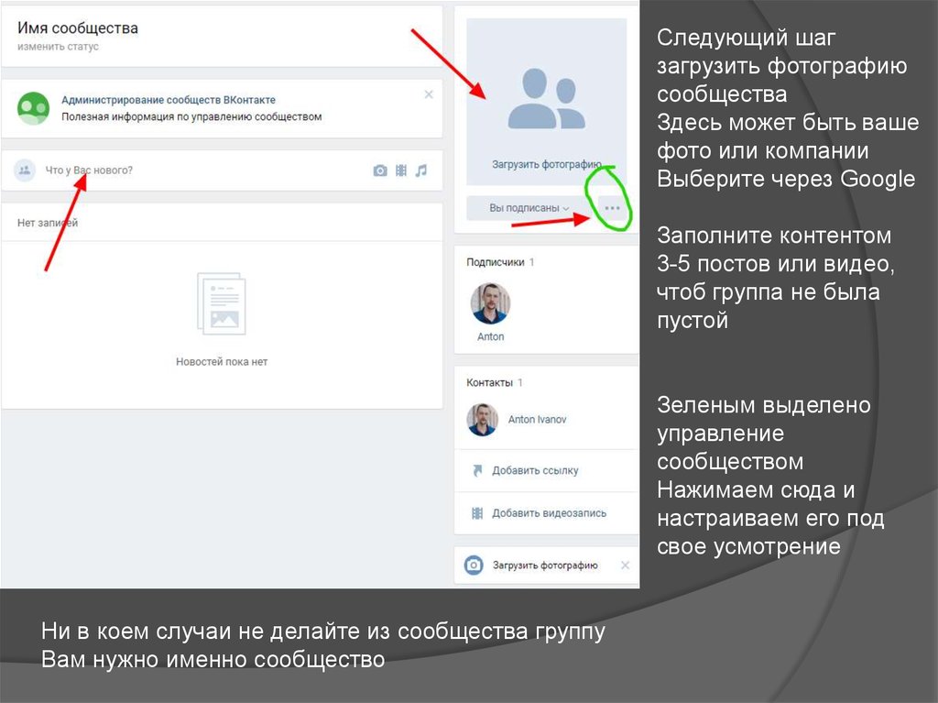Click the camera icon in post box
Image resolution: width=938 pixels, height=703 pixels.
380,170
